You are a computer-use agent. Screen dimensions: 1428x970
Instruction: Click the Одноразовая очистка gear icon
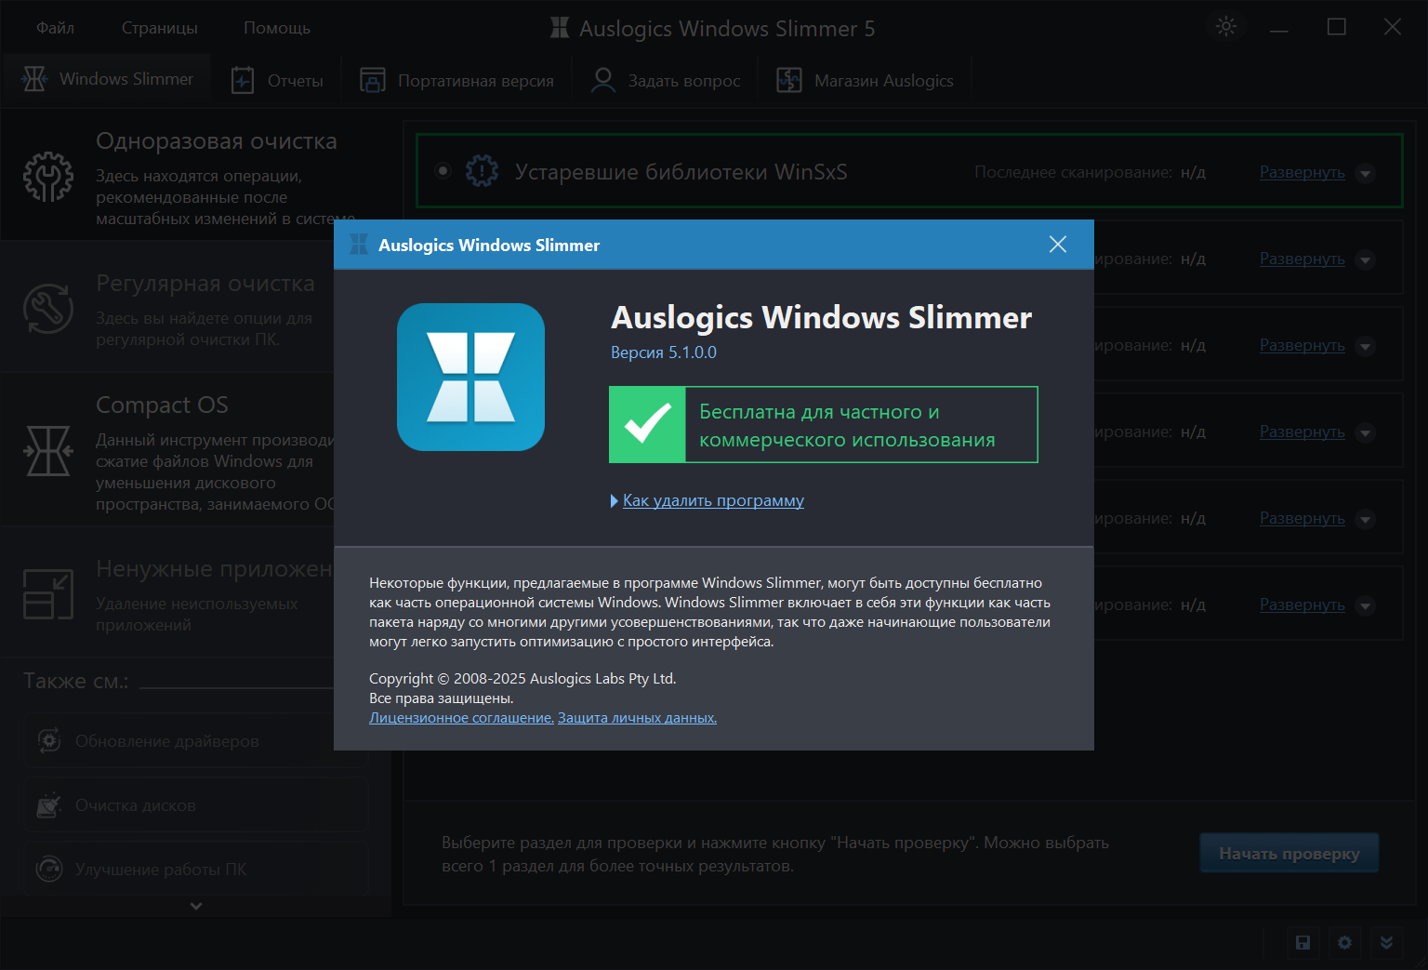(48, 177)
